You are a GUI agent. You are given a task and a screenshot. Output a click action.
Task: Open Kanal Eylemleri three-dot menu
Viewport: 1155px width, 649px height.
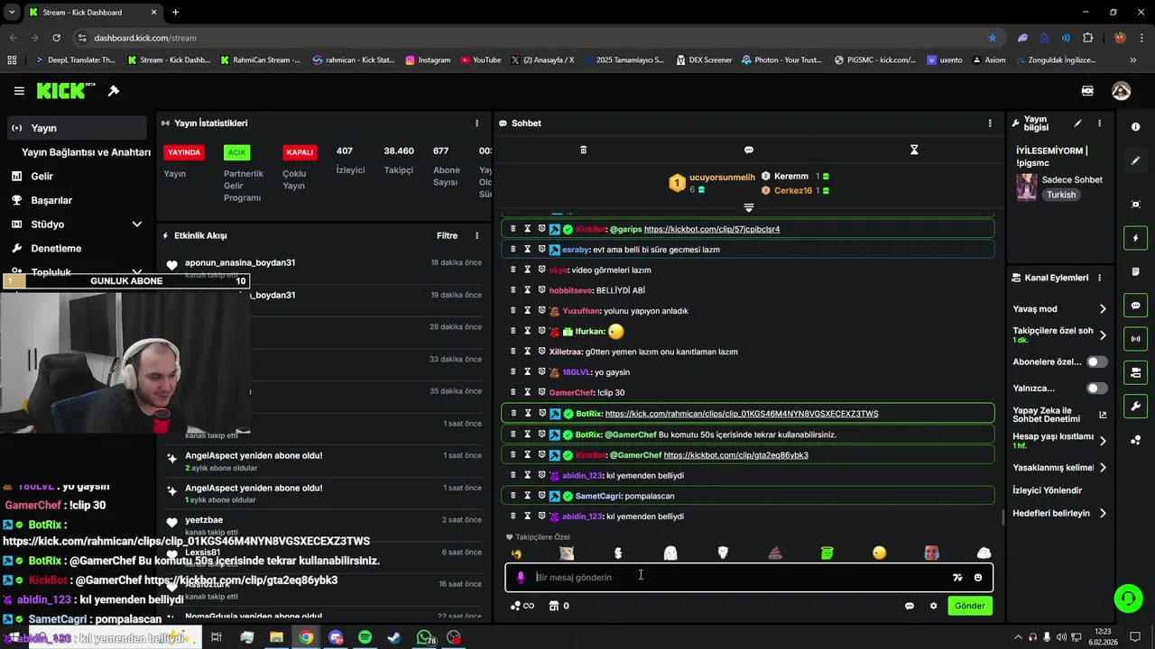(x=1099, y=278)
